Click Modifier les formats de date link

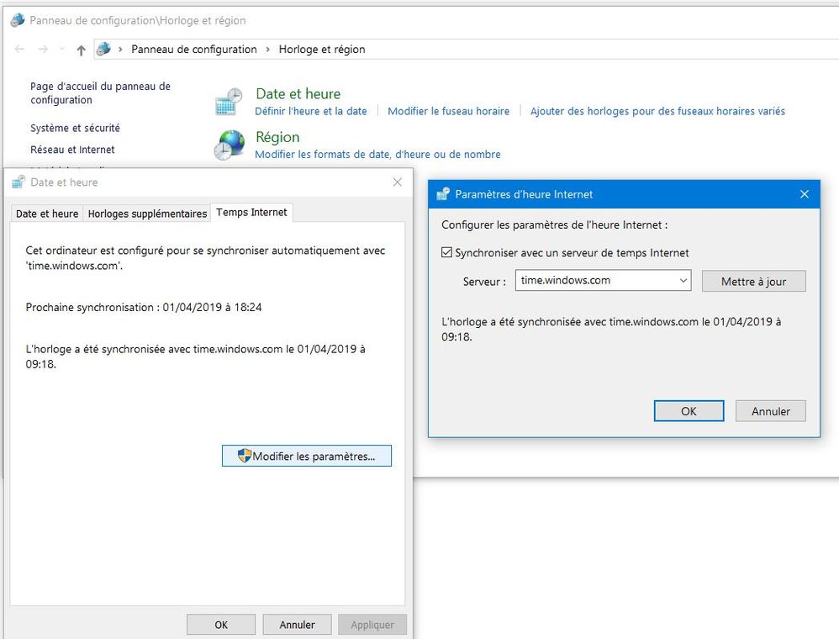tap(377, 155)
